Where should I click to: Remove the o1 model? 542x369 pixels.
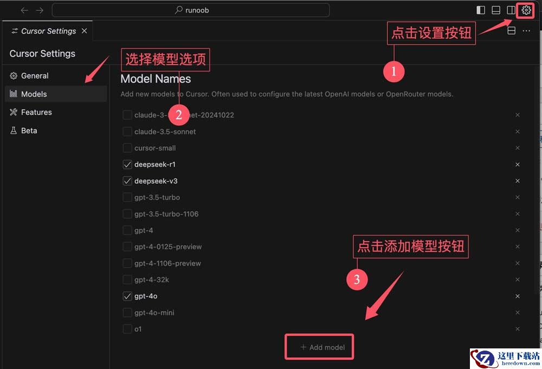pyautogui.click(x=518, y=329)
